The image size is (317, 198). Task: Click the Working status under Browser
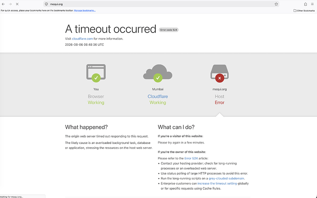click(96, 102)
